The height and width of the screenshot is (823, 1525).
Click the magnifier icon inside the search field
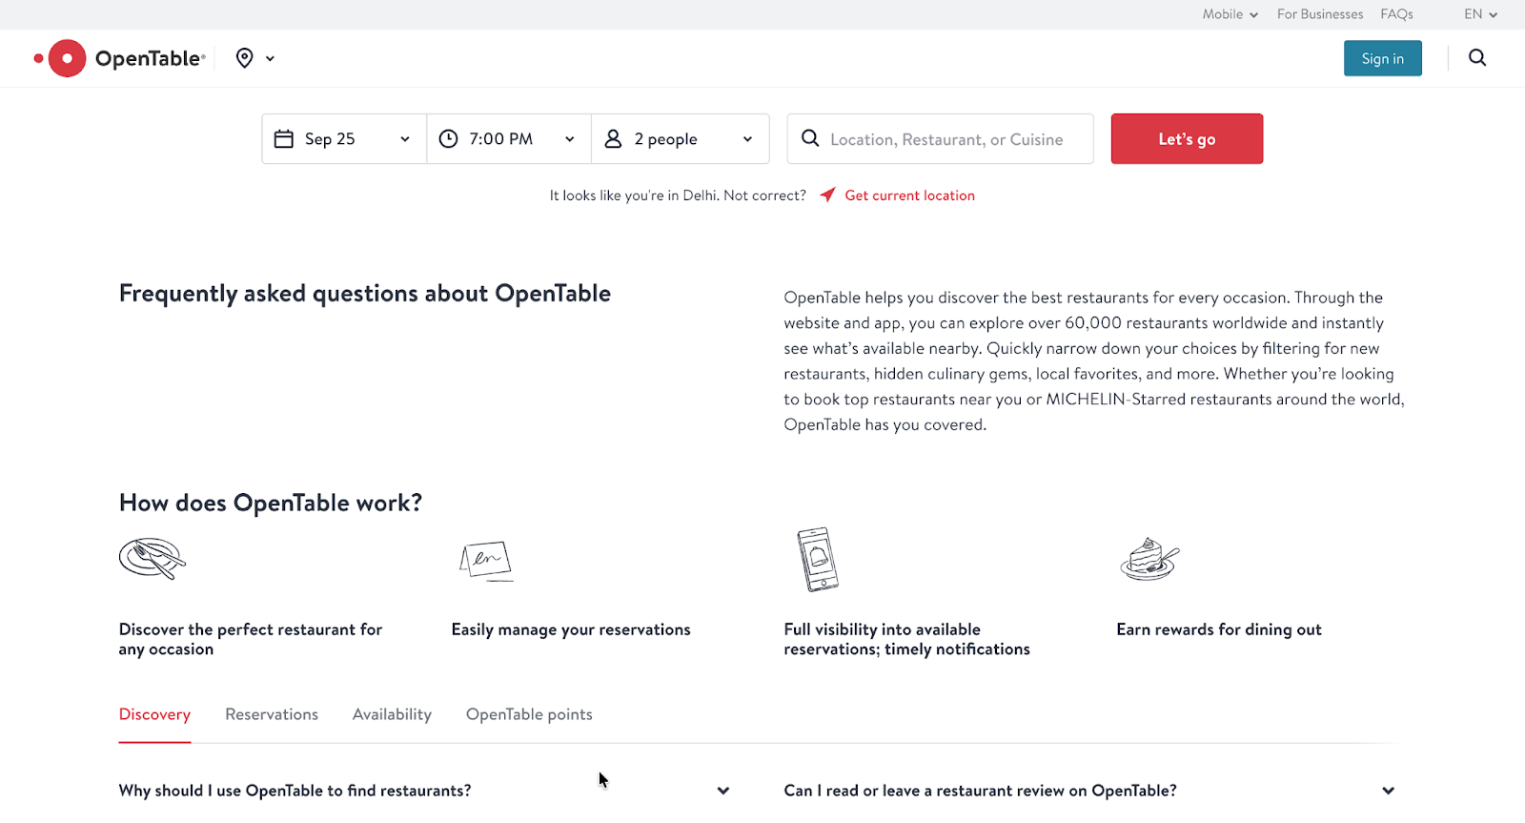810,138
